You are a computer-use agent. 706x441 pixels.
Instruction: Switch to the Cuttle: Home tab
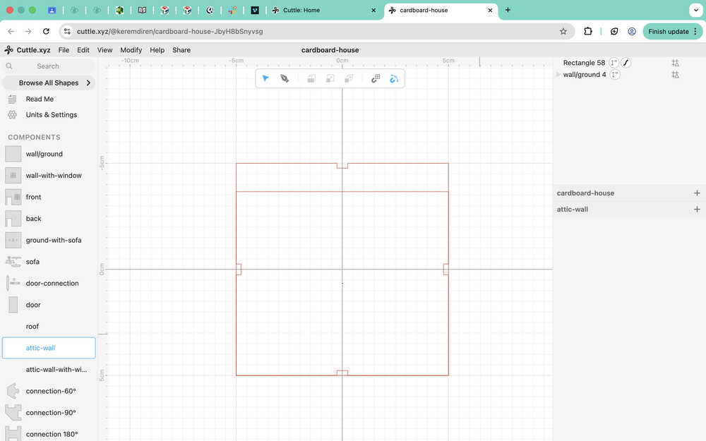pyautogui.click(x=324, y=10)
